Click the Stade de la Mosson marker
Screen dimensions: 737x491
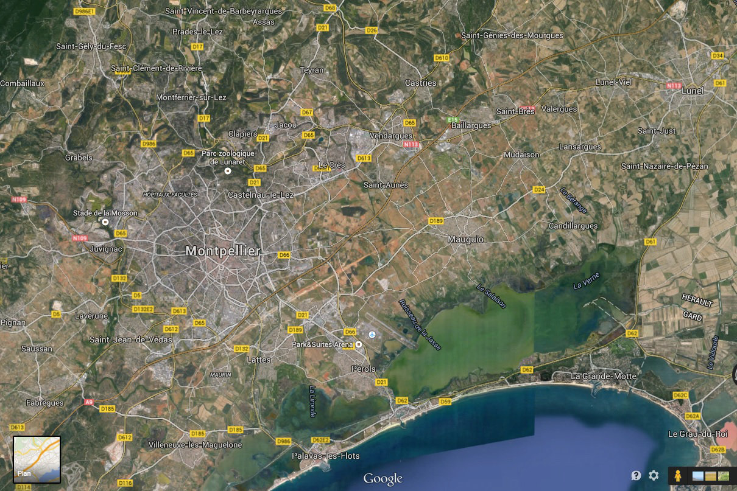105,222
